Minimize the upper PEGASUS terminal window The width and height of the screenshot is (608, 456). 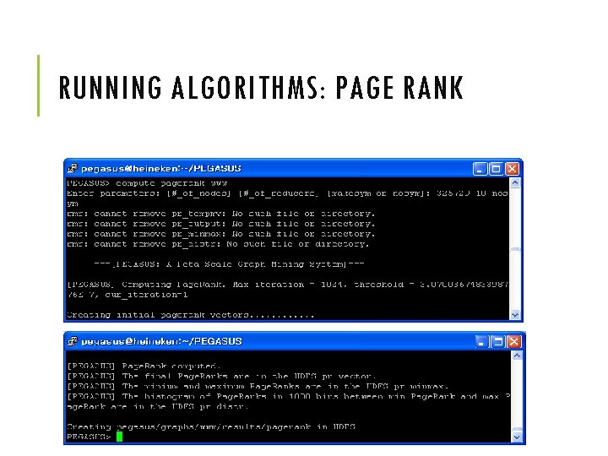[480, 169]
